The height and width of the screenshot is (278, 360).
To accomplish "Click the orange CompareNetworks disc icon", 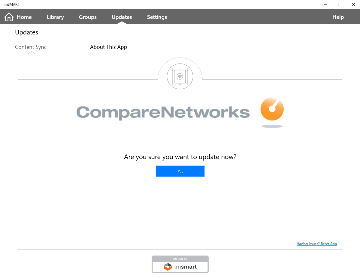I will 272,109.
